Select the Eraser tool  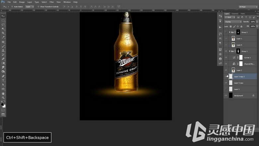tap(3, 59)
